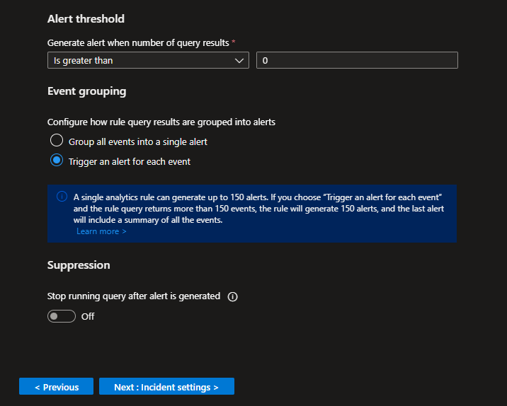Click the Off label beside the suppression toggle
Screen dimensions: 507x406
(88, 316)
